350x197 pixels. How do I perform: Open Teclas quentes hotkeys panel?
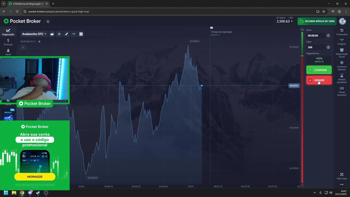pos(342,91)
